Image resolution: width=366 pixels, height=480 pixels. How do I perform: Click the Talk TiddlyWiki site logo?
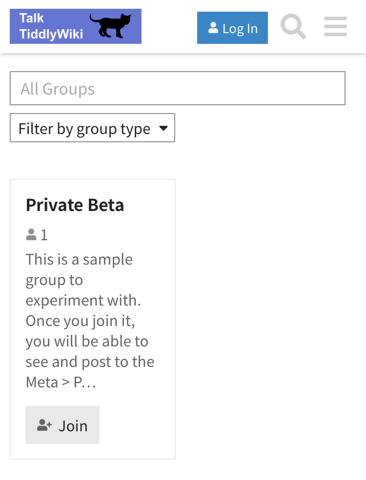pyautogui.click(x=76, y=26)
